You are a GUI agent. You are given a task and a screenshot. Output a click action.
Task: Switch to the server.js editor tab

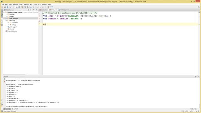(43, 10)
